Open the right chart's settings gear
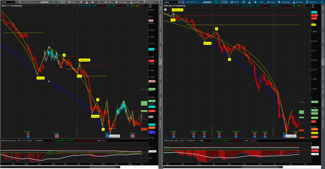Viewport: 325px width, 169px height. coord(255,2)
